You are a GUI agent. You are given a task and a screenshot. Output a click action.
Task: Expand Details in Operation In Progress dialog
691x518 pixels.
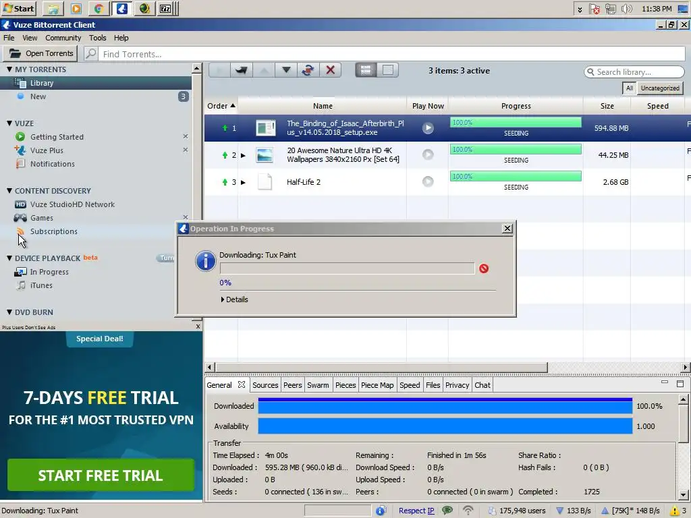pos(234,299)
